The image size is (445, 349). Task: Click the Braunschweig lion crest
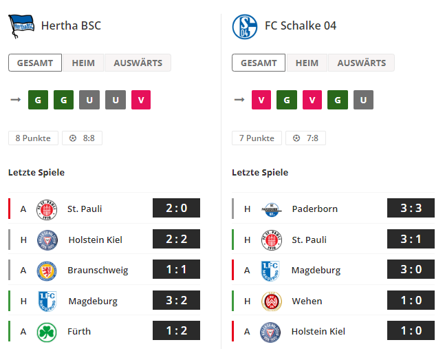point(47,271)
